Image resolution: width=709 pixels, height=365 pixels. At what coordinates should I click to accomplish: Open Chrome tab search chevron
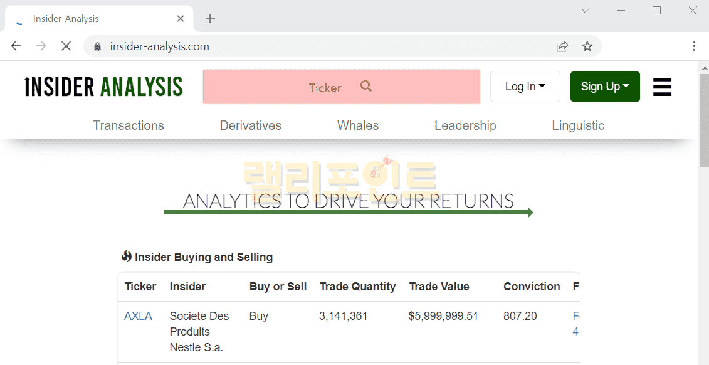point(586,11)
